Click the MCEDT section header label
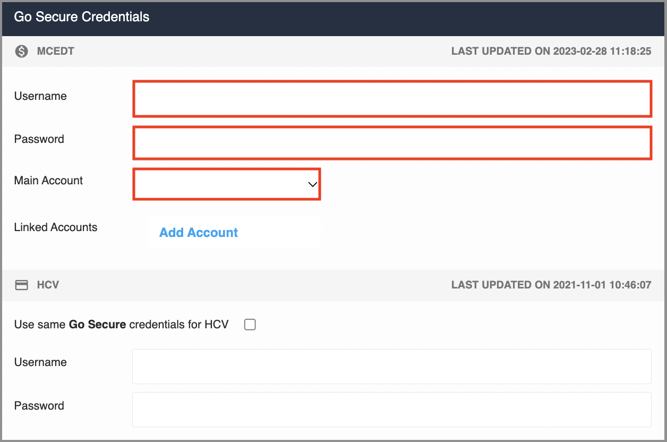This screenshot has width=667, height=442. (x=56, y=52)
